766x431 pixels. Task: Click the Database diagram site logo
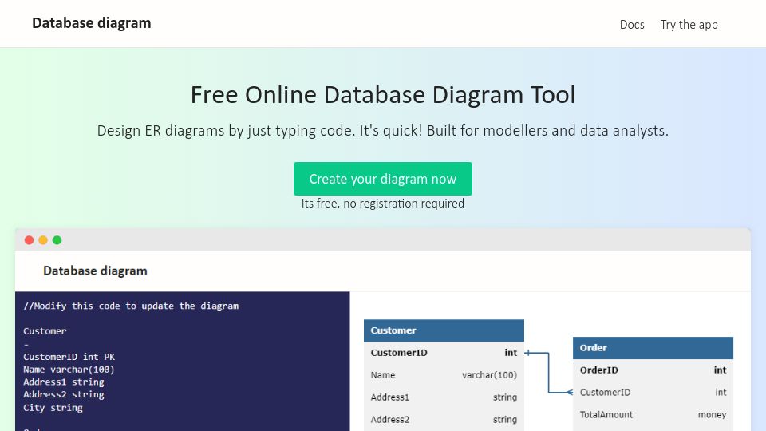[x=91, y=23]
